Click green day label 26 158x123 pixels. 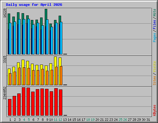tap(125, 120)
